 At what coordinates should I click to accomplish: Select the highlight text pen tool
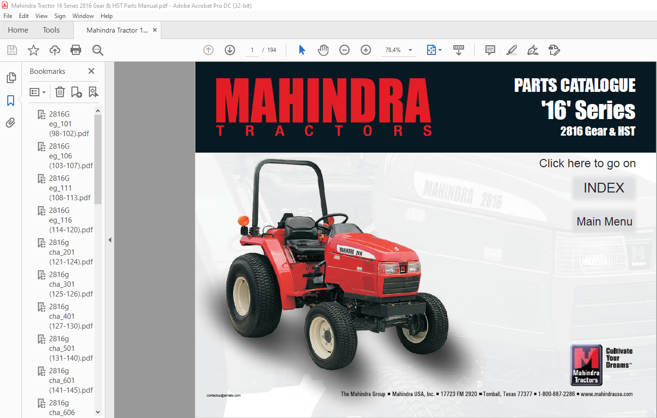tap(511, 50)
